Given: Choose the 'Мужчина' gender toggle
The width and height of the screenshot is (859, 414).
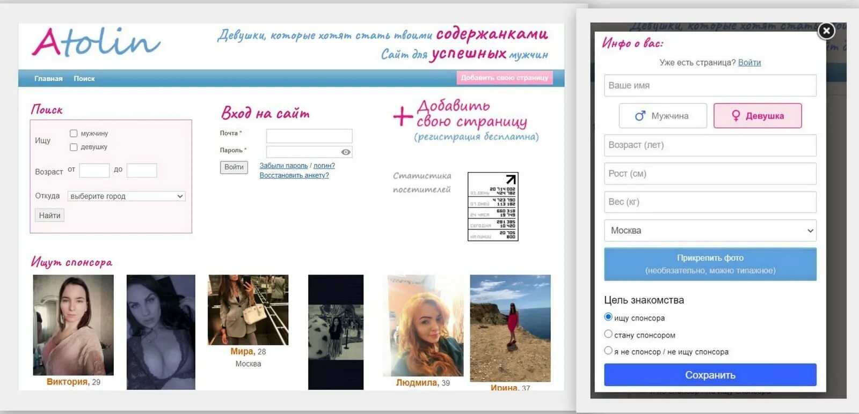Looking at the screenshot, I should click(663, 116).
